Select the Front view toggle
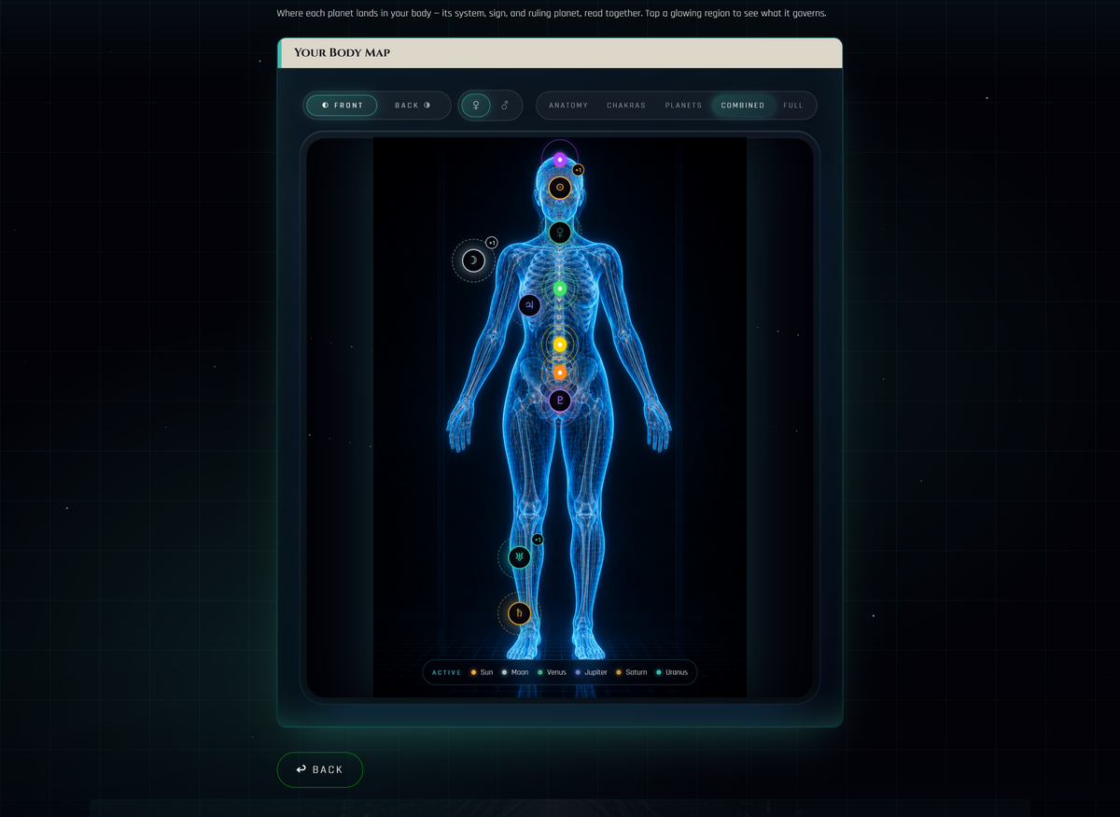Screen dimensions: 1120x817 (342, 106)
